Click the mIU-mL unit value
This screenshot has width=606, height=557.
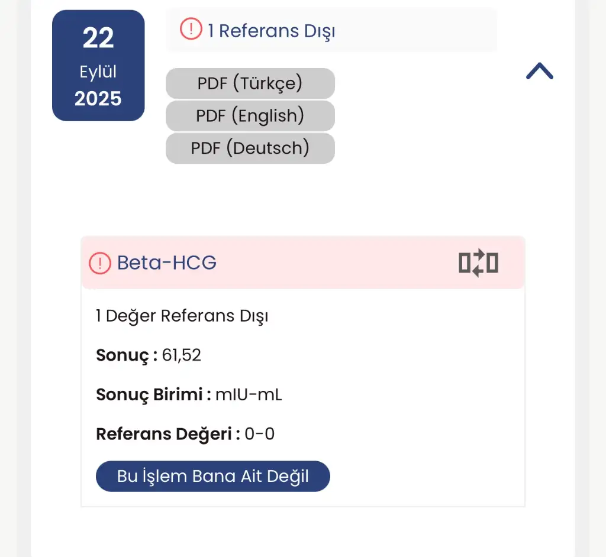(x=249, y=395)
